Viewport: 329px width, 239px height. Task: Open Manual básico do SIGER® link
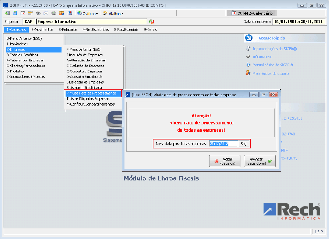272,65
